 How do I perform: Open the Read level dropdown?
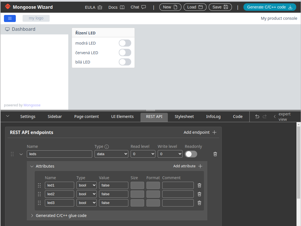coord(143,154)
